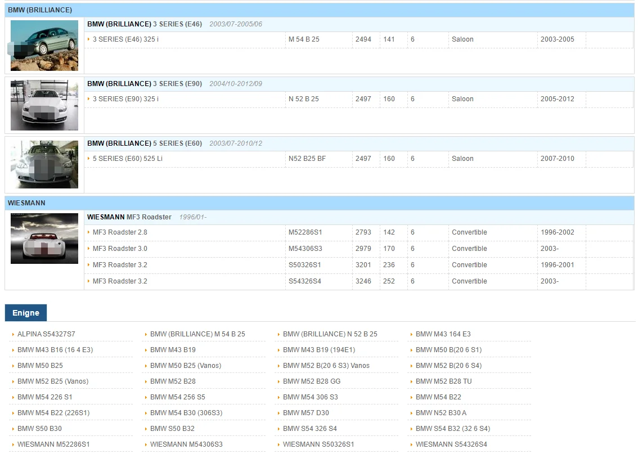
Task: Open BMW M52 B25 (Vanos) engine link
Action: pyautogui.click(x=53, y=381)
